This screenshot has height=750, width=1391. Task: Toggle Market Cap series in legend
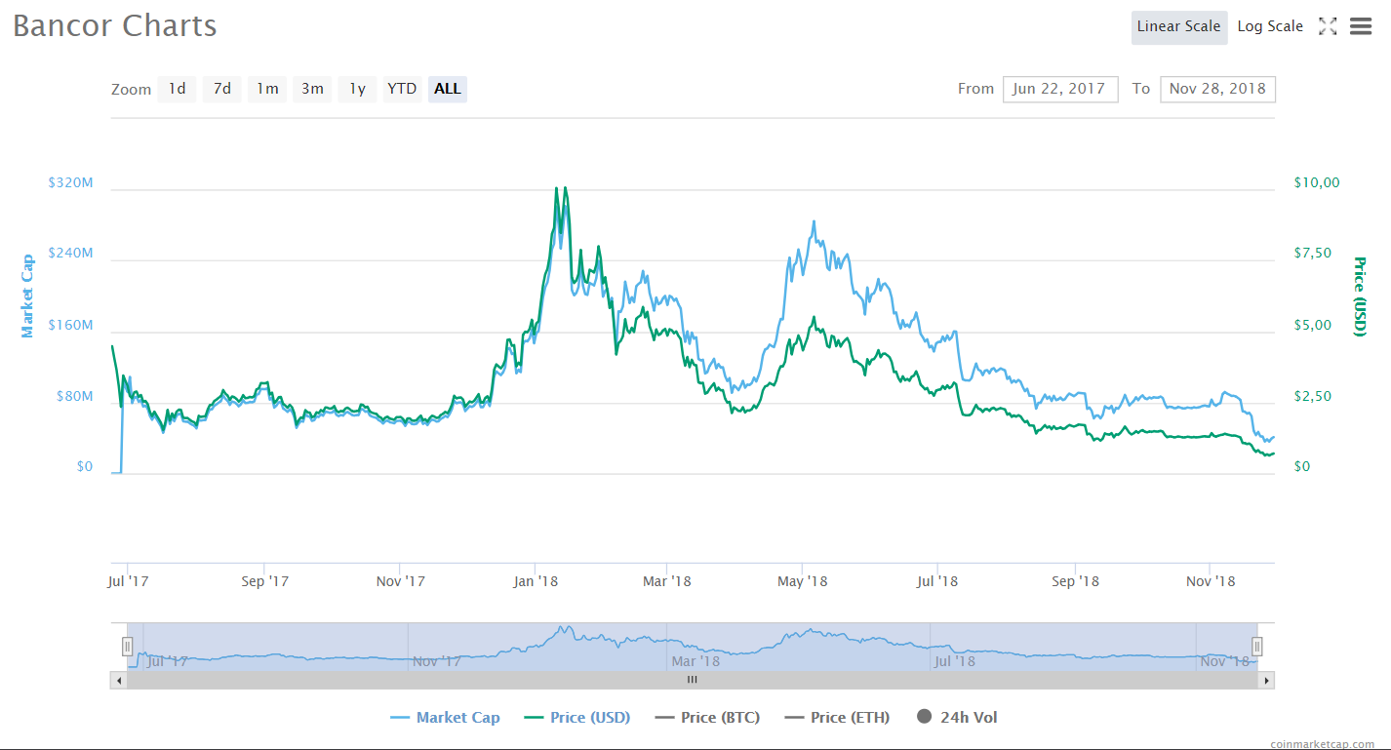[x=445, y=718]
